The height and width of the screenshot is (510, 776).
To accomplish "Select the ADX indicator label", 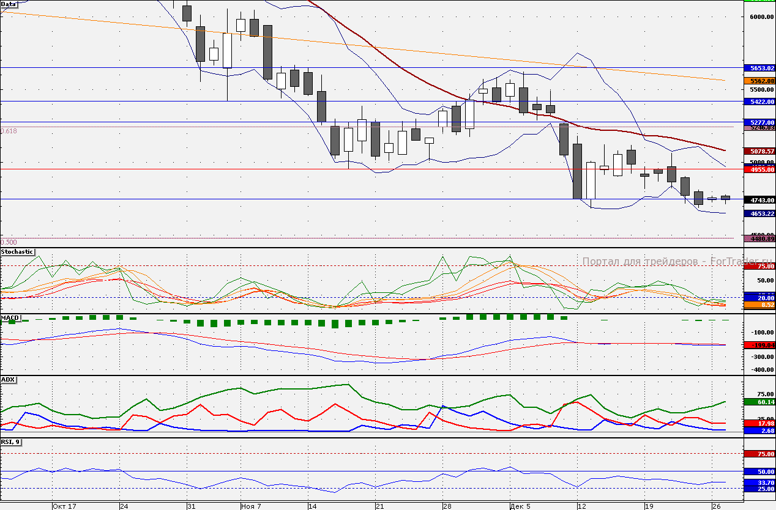I will click(x=8, y=380).
